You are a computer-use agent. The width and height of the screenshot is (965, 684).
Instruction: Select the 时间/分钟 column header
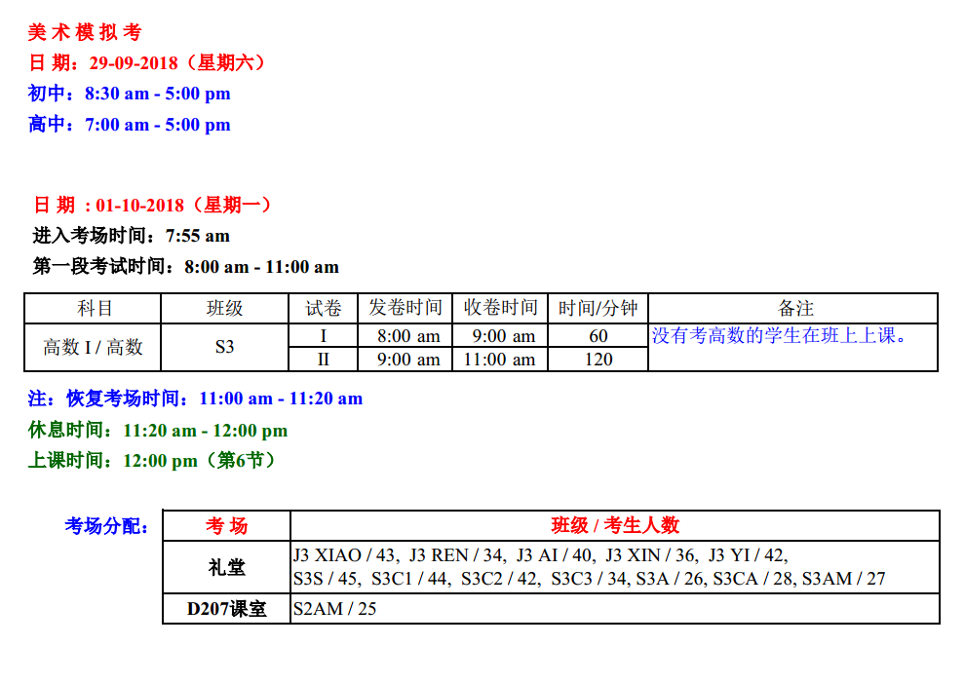click(x=598, y=308)
